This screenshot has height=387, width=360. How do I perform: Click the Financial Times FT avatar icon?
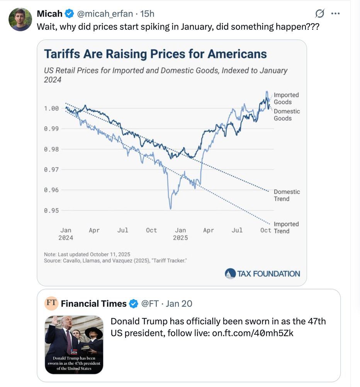pyautogui.click(x=51, y=303)
